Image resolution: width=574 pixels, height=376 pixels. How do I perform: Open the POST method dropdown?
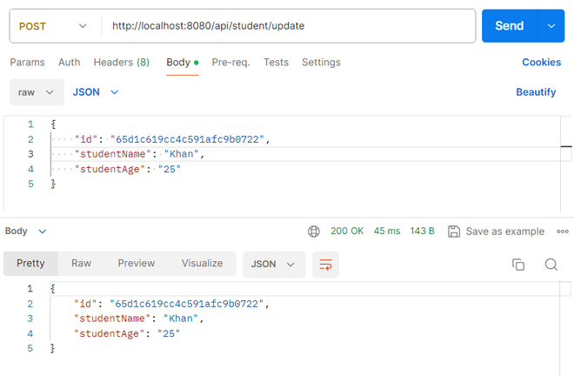tap(54, 26)
